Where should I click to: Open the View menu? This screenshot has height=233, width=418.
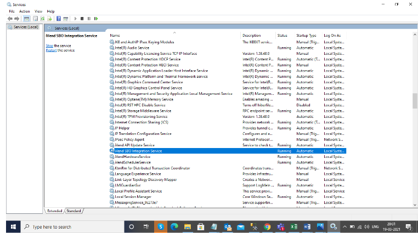(38, 11)
